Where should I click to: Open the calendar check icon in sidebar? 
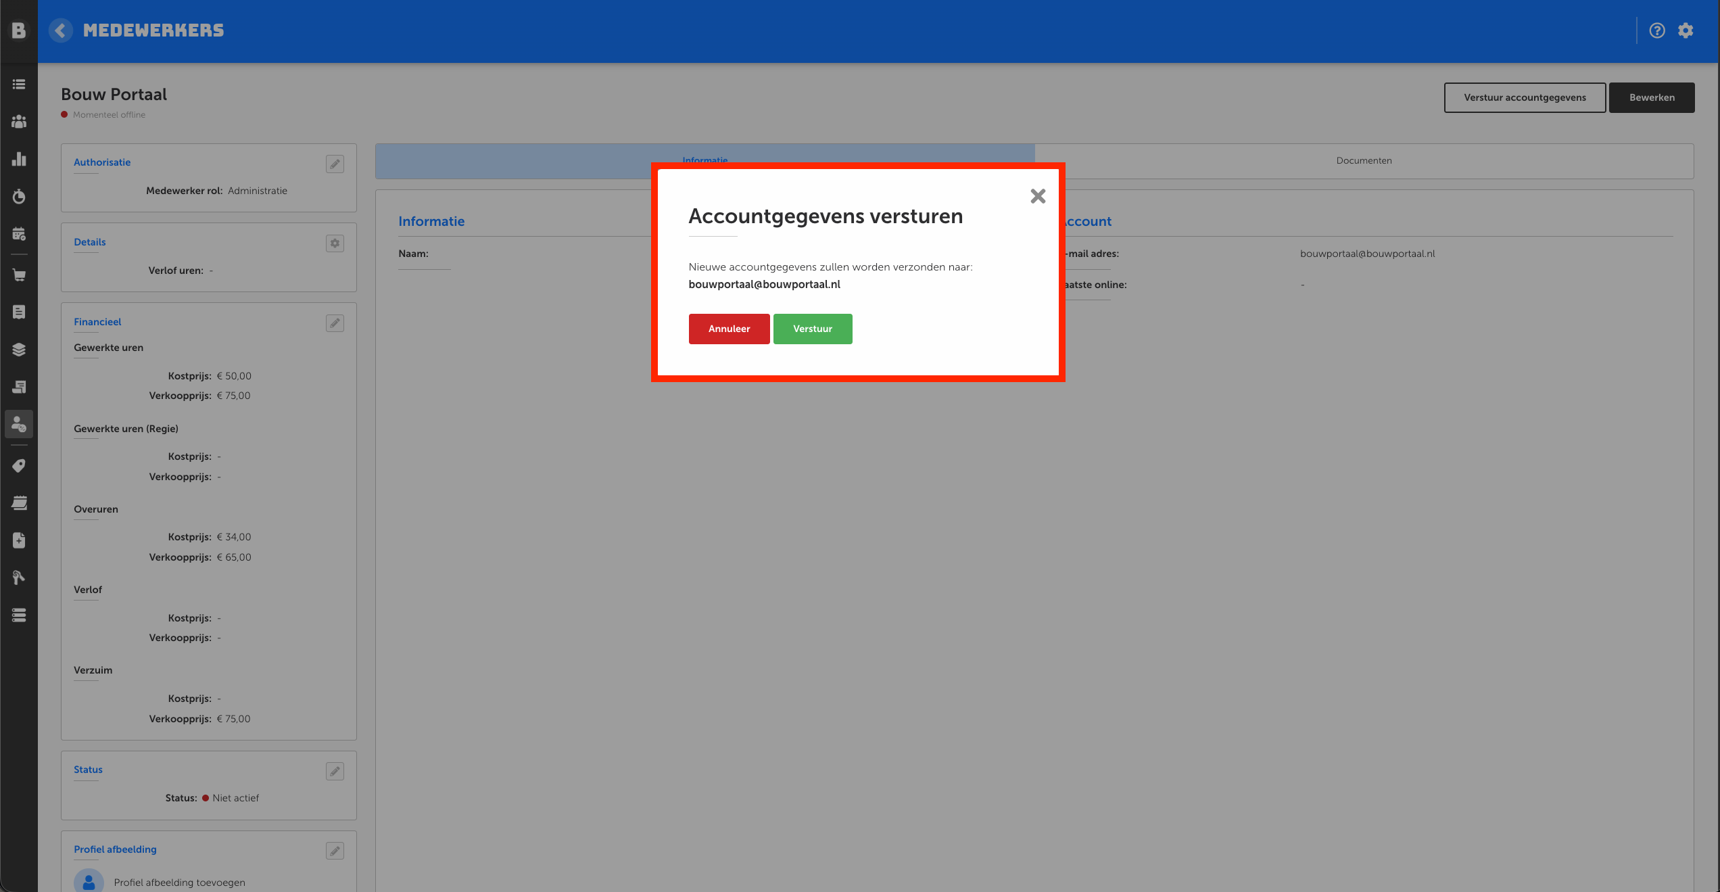19,234
